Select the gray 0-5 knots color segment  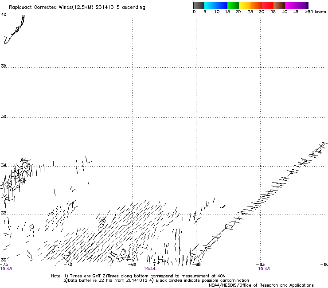point(199,5)
